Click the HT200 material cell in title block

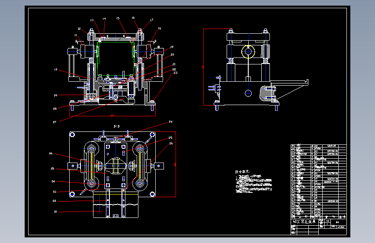(341, 227)
